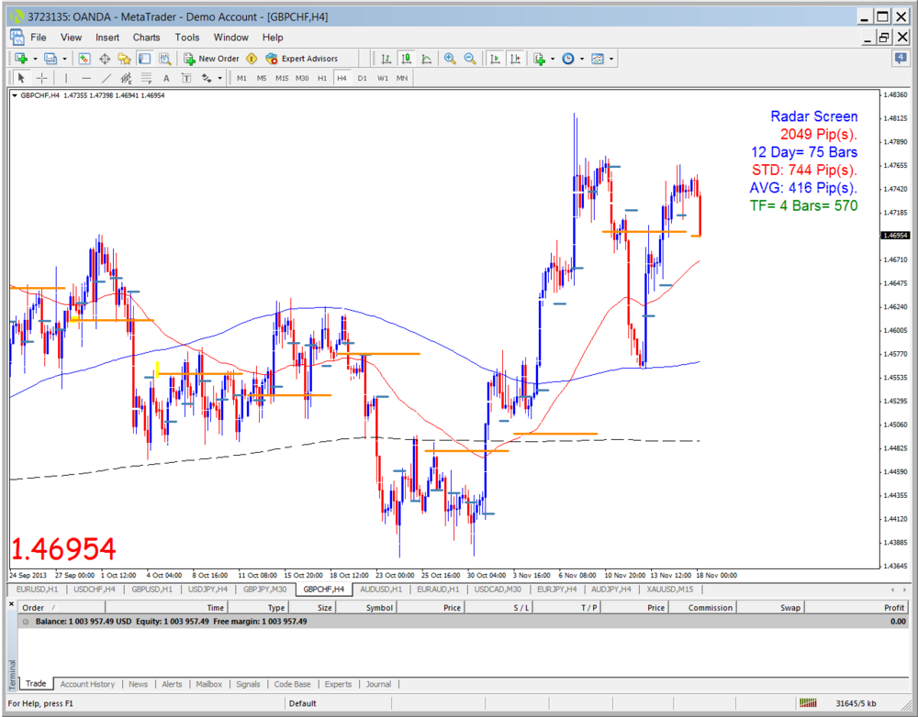Open the New Chart dropdown arrow
Image resolution: width=918 pixels, height=717 pixels.
click(35, 59)
